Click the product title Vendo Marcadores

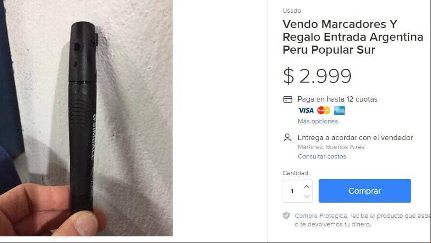click(x=353, y=37)
